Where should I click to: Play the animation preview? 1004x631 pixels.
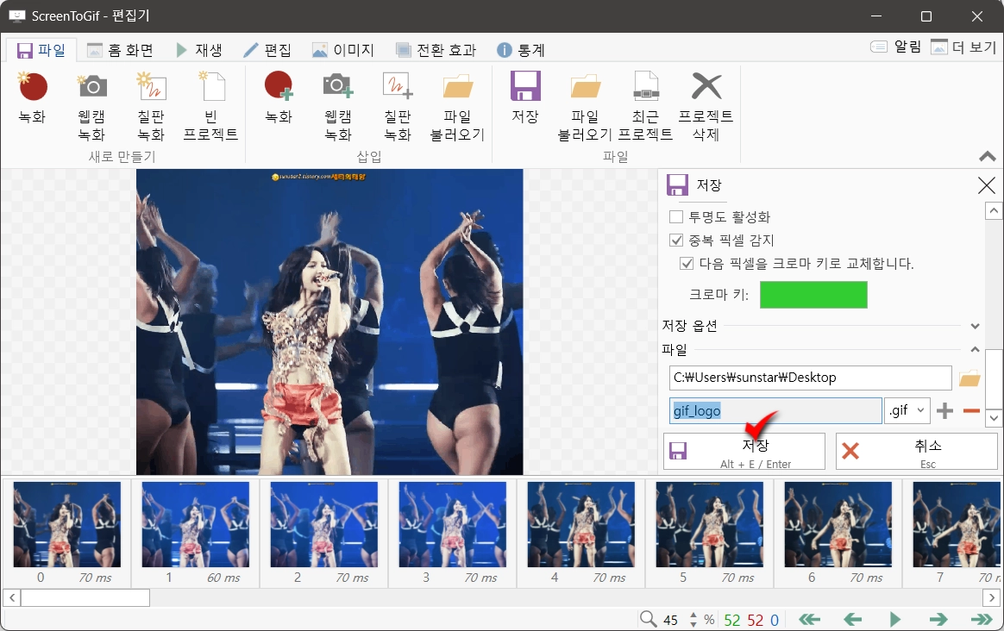pos(895,619)
